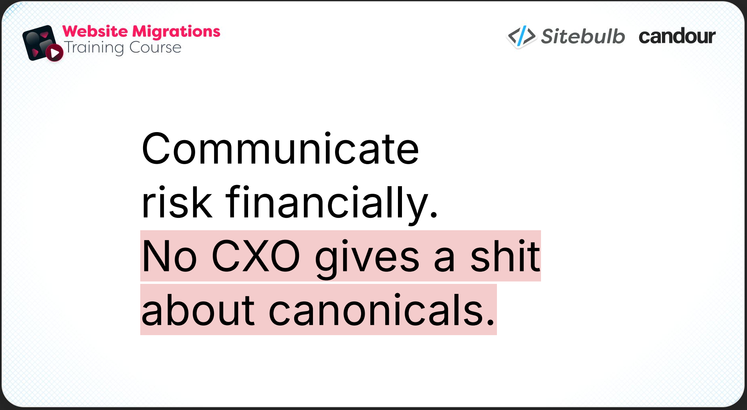Click the word "Course" in the header
This screenshot has width=747, height=410.
pyautogui.click(x=155, y=48)
